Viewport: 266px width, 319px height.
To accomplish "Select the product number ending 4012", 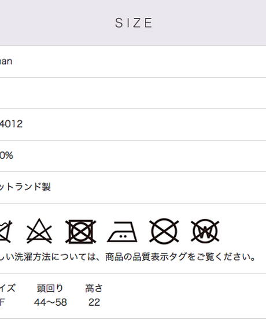I will coord(11,124).
